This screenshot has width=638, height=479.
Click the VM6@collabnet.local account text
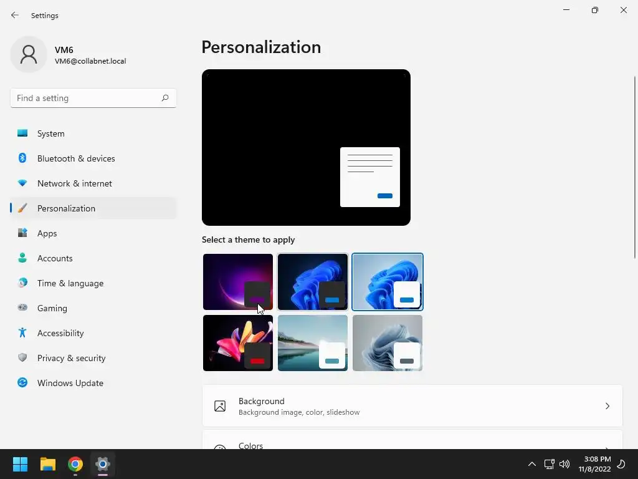pyautogui.click(x=90, y=61)
